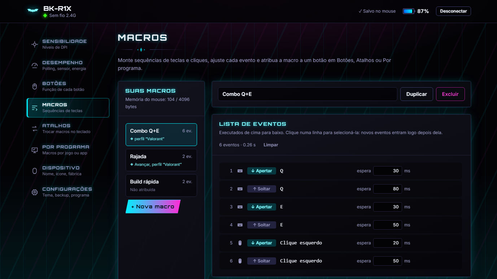Click the Sensibilidade crosshair icon
This screenshot has height=279, width=497.
coord(35,44)
